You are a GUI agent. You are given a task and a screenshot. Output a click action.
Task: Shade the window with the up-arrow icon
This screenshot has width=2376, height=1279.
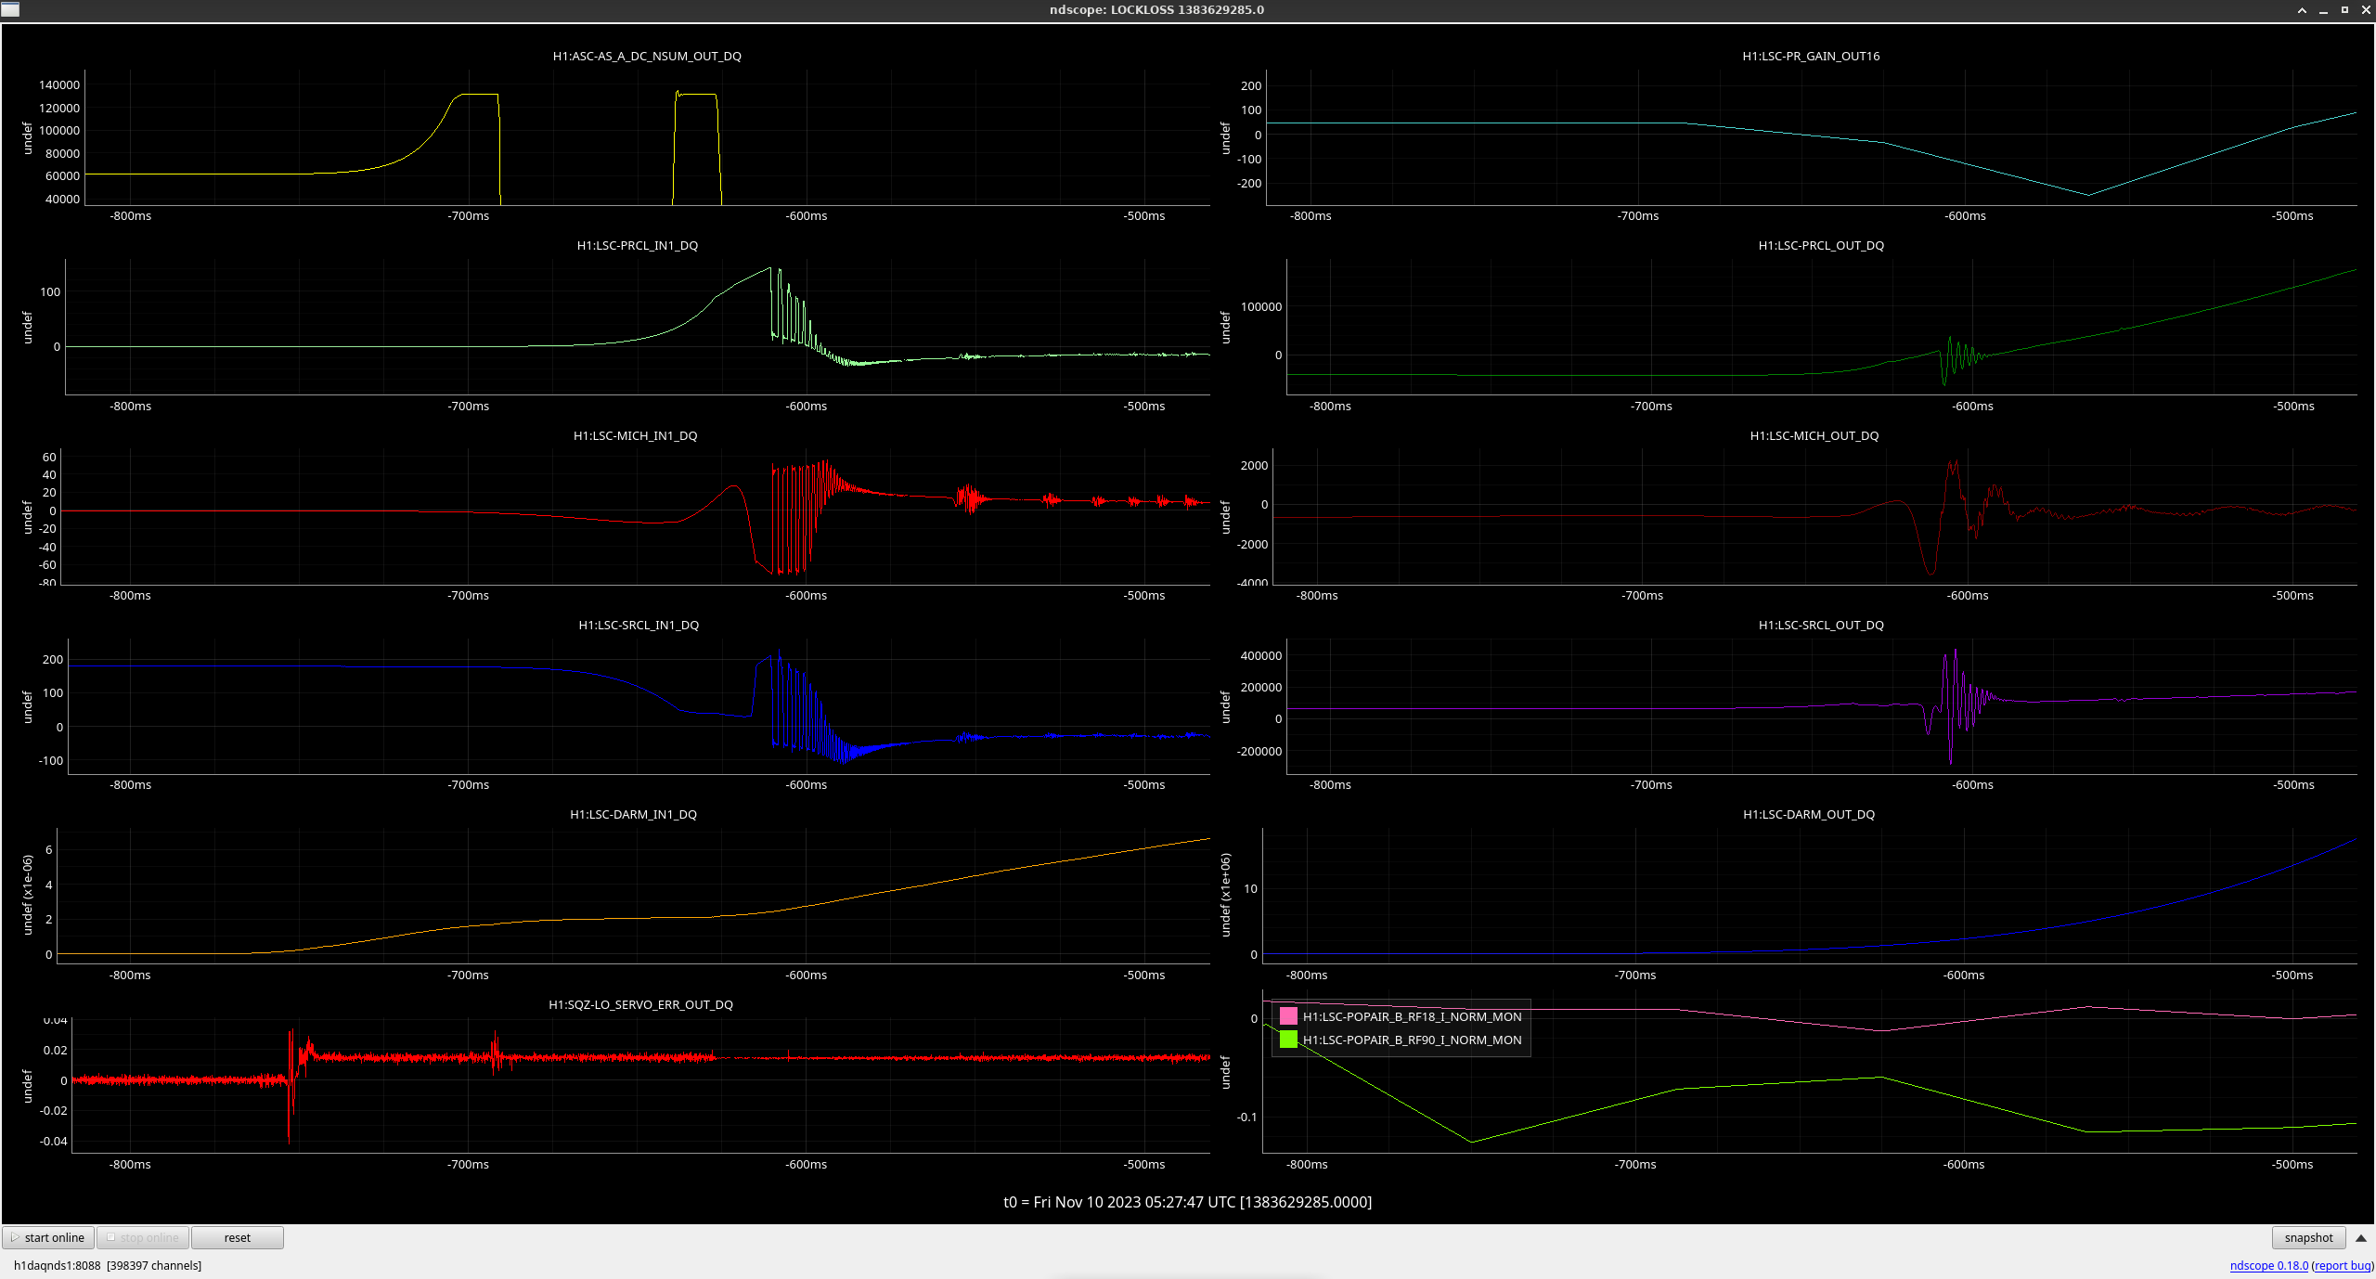2302,10
